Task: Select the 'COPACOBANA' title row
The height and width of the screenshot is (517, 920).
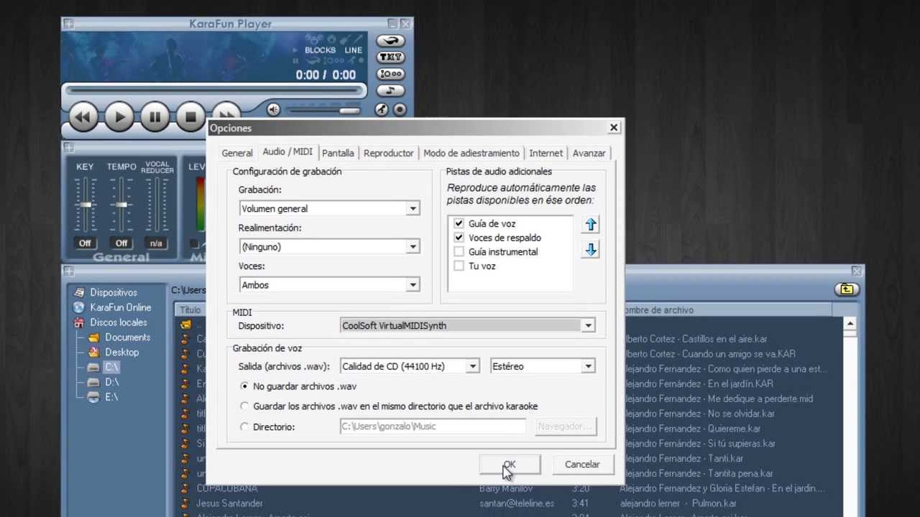Action: pyautogui.click(x=227, y=488)
